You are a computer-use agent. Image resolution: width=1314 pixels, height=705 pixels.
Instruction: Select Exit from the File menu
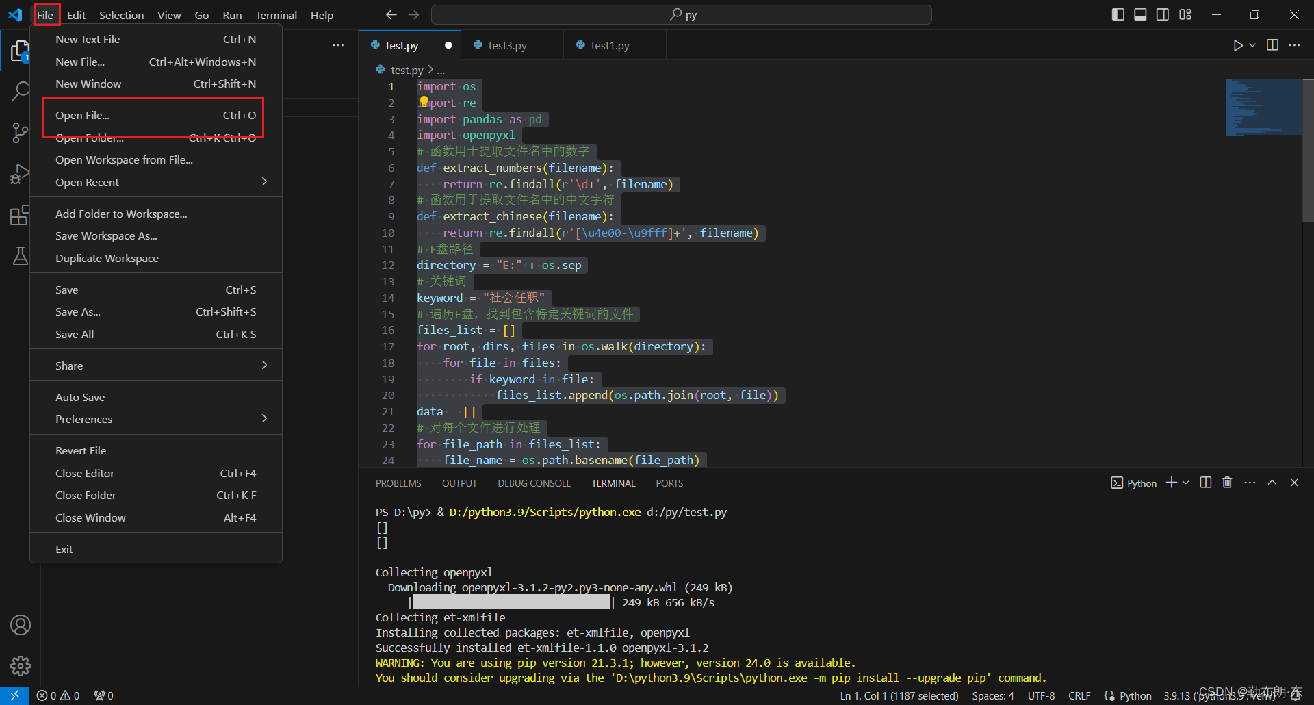[156, 549]
